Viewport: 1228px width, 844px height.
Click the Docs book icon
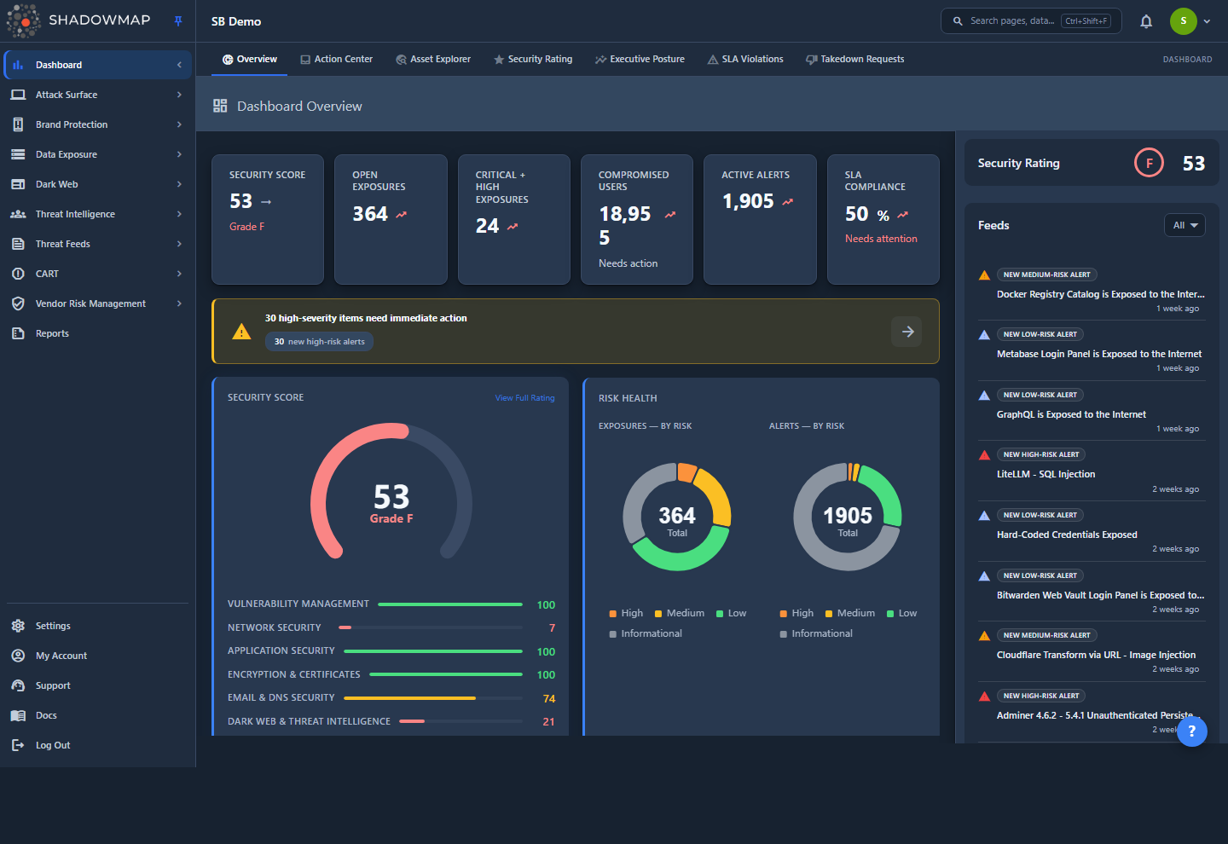[18, 715]
